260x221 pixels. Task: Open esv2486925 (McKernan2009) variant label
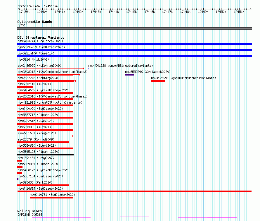[x=39, y=66]
